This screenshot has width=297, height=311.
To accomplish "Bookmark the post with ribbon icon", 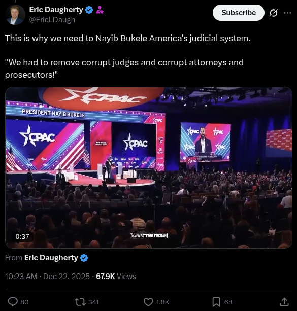I will (x=216, y=302).
